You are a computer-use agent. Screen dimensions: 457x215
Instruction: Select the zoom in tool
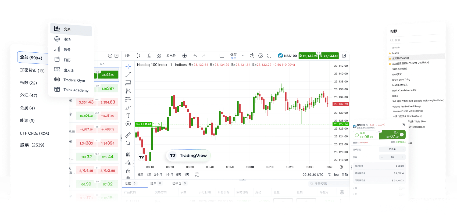click(128, 143)
